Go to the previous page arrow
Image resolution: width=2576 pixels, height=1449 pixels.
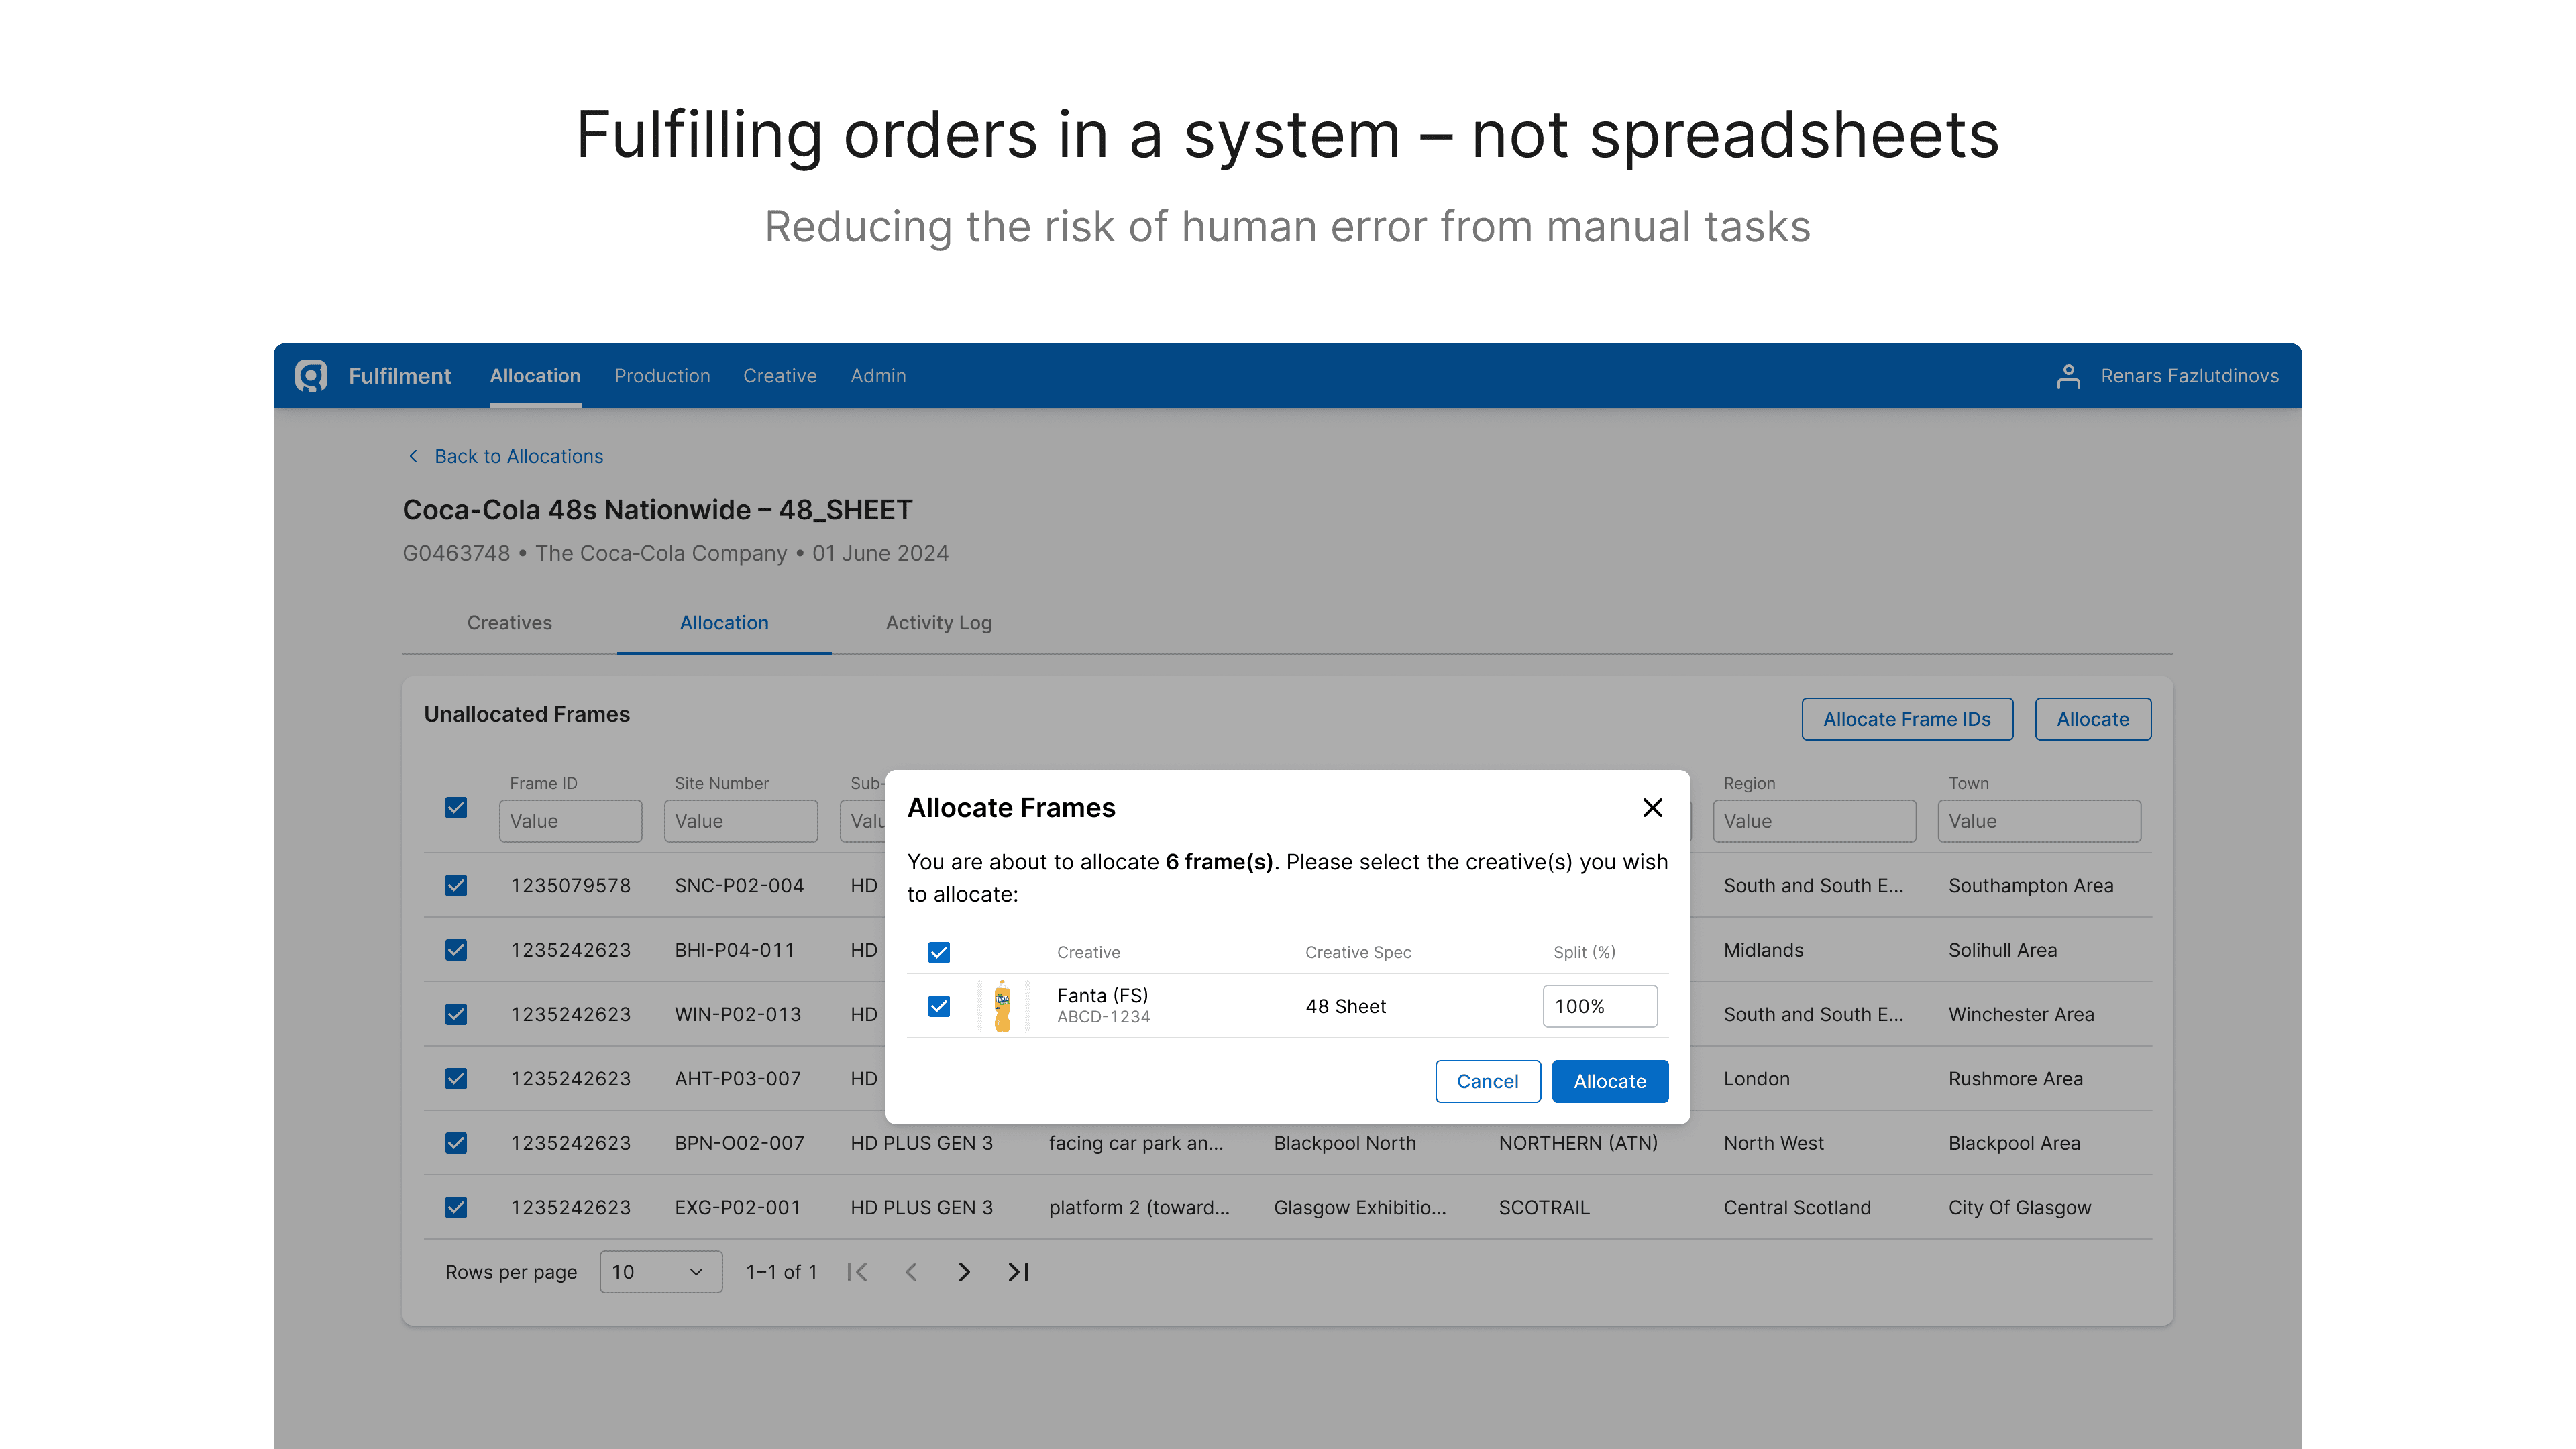911,1272
